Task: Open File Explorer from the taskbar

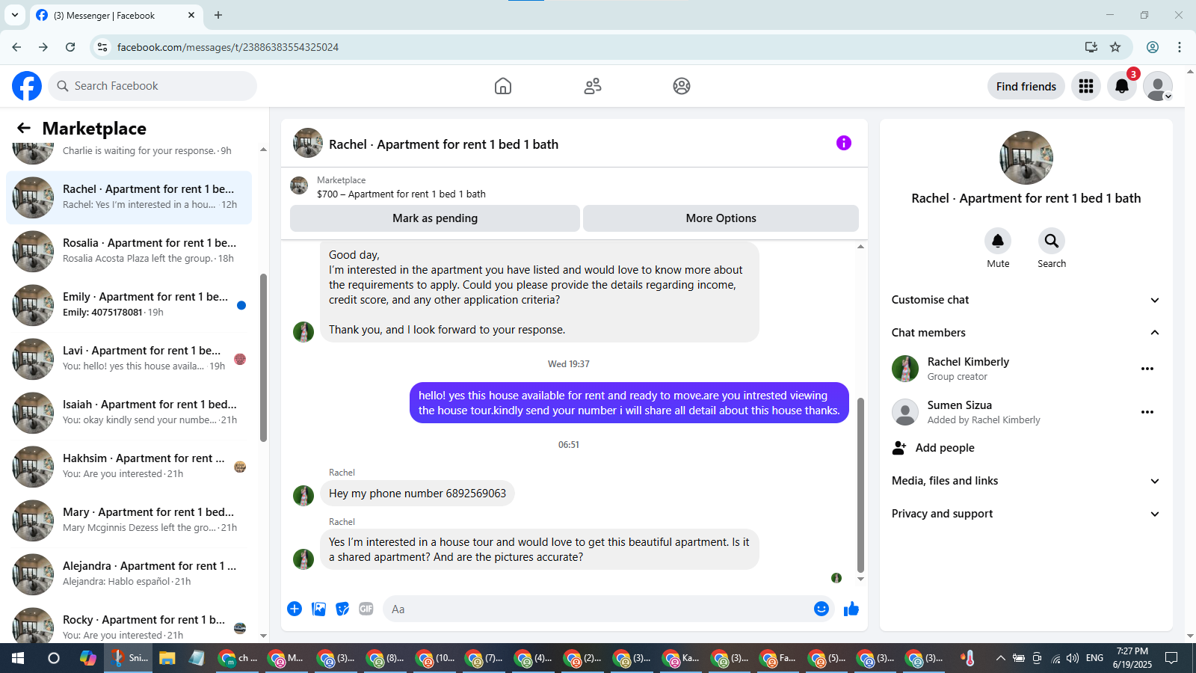Action: pyautogui.click(x=167, y=658)
